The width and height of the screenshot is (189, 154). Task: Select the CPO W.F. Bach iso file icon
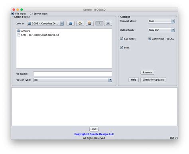point(19,35)
